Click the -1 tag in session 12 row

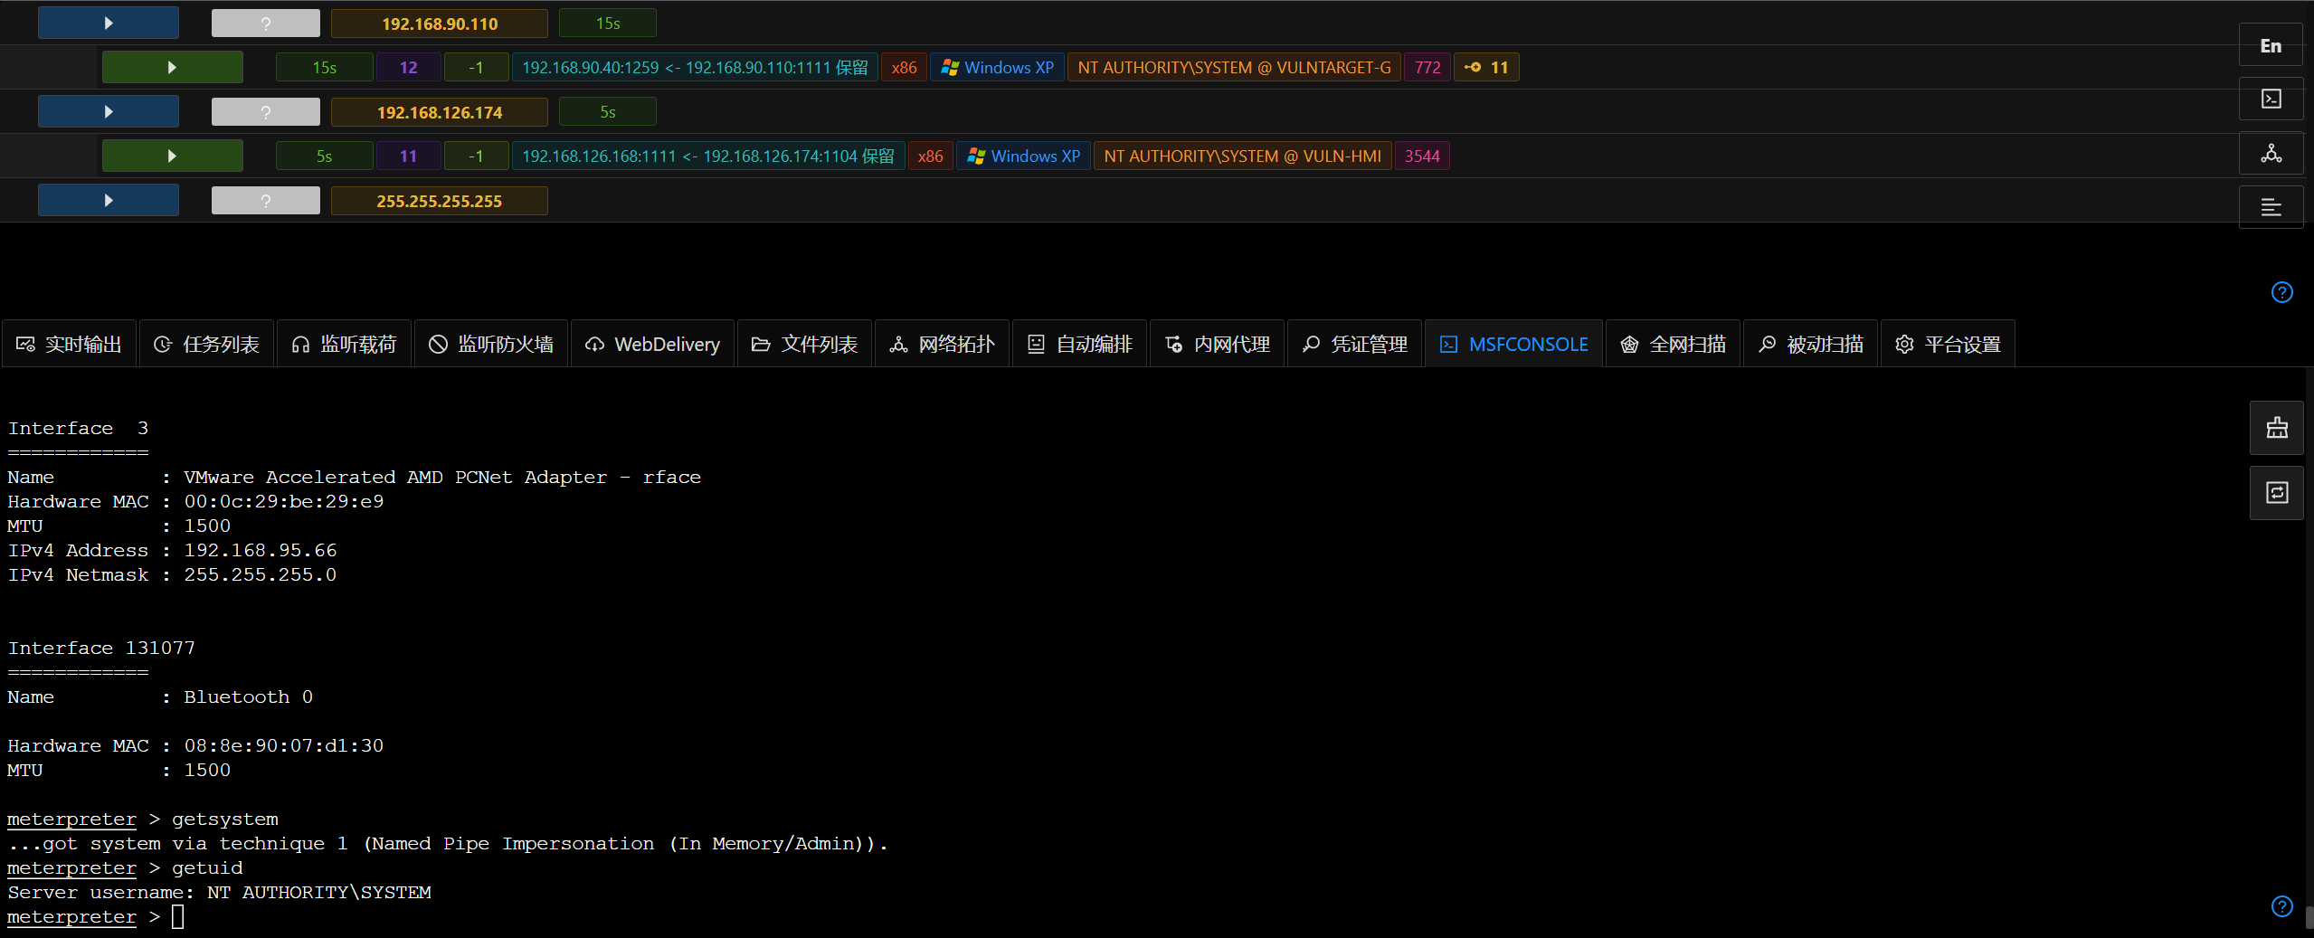(476, 67)
